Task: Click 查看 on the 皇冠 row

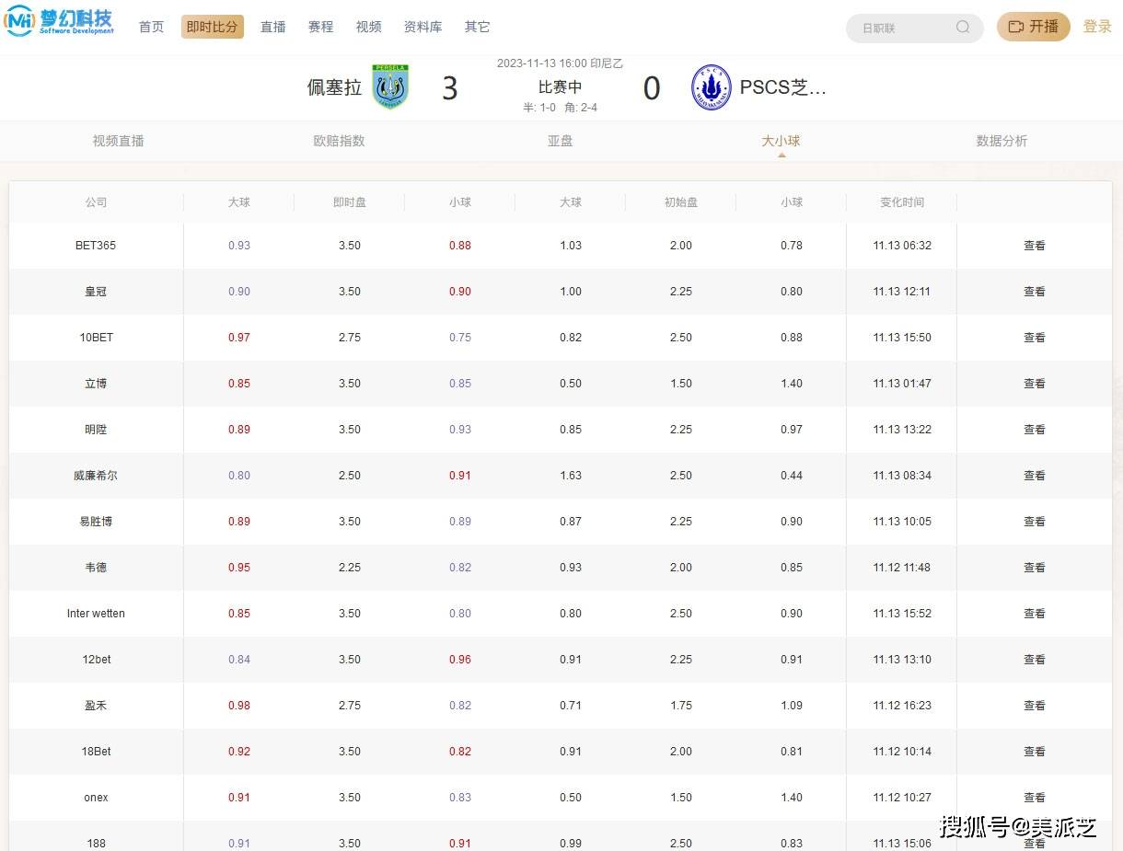Action: tap(1034, 292)
